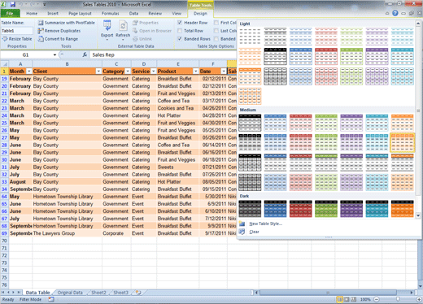Click the horizontal scrollbar thumb
This screenshot has width=423, height=304.
click(x=328, y=293)
